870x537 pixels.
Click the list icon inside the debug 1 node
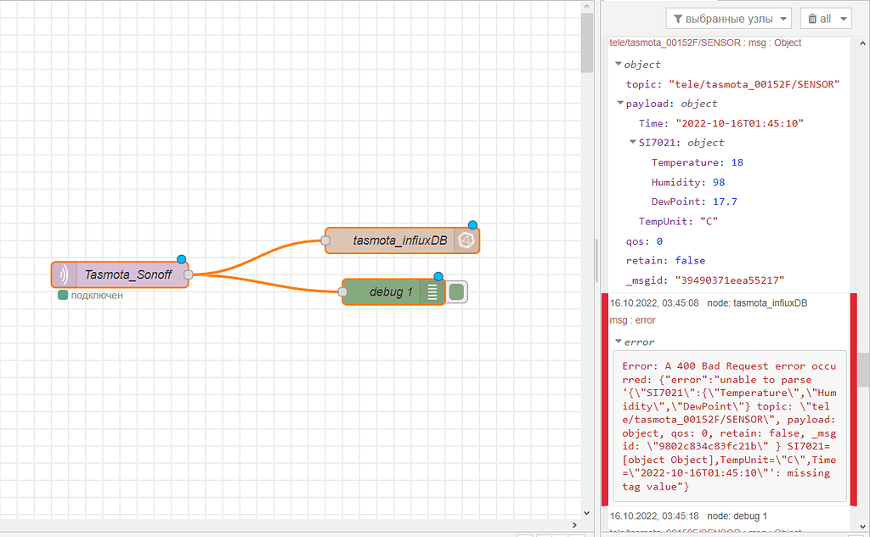(433, 291)
